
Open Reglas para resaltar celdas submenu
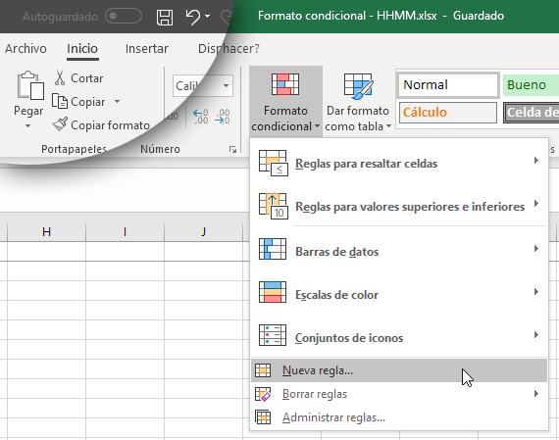point(399,164)
